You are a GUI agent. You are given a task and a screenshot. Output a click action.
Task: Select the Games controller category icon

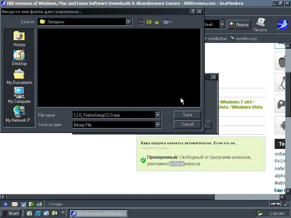(x=280, y=104)
